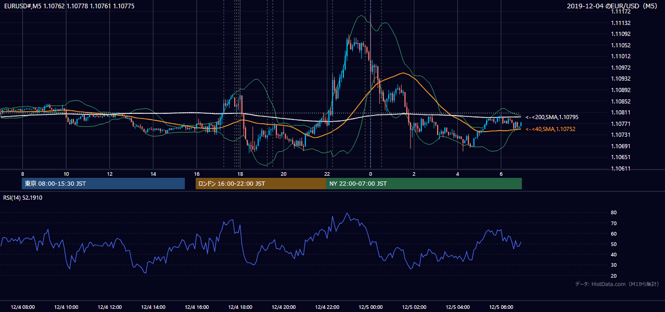665x312 pixels.
Task: Click price axis value 1.10611
Action: click(x=621, y=169)
